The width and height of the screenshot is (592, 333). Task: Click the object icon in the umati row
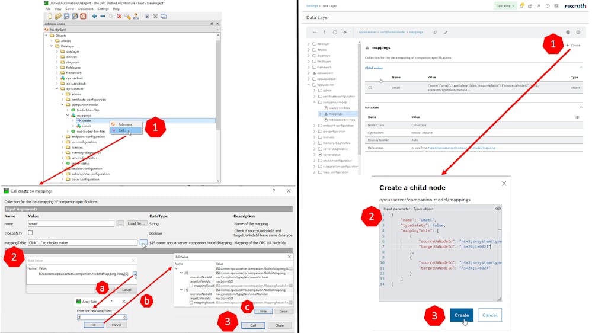(370, 88)
